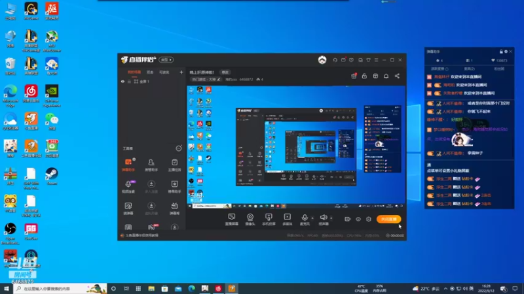Click the share icon above the preview

(397, 76)
